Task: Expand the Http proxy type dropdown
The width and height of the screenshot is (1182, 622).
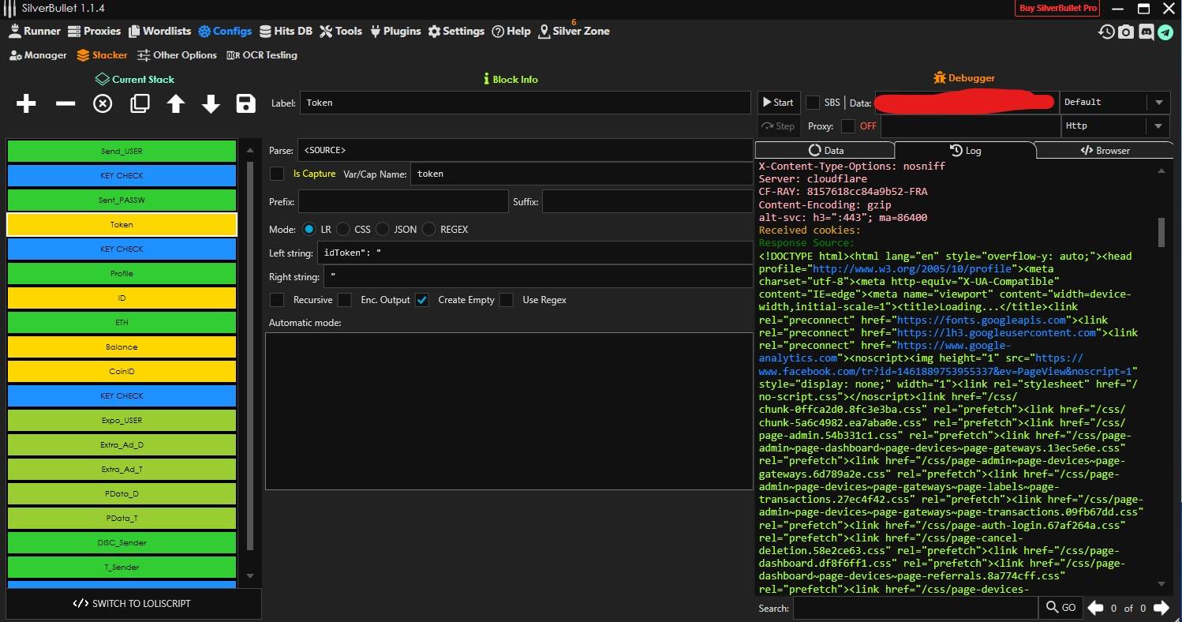Action: (x=1158, y=126)
